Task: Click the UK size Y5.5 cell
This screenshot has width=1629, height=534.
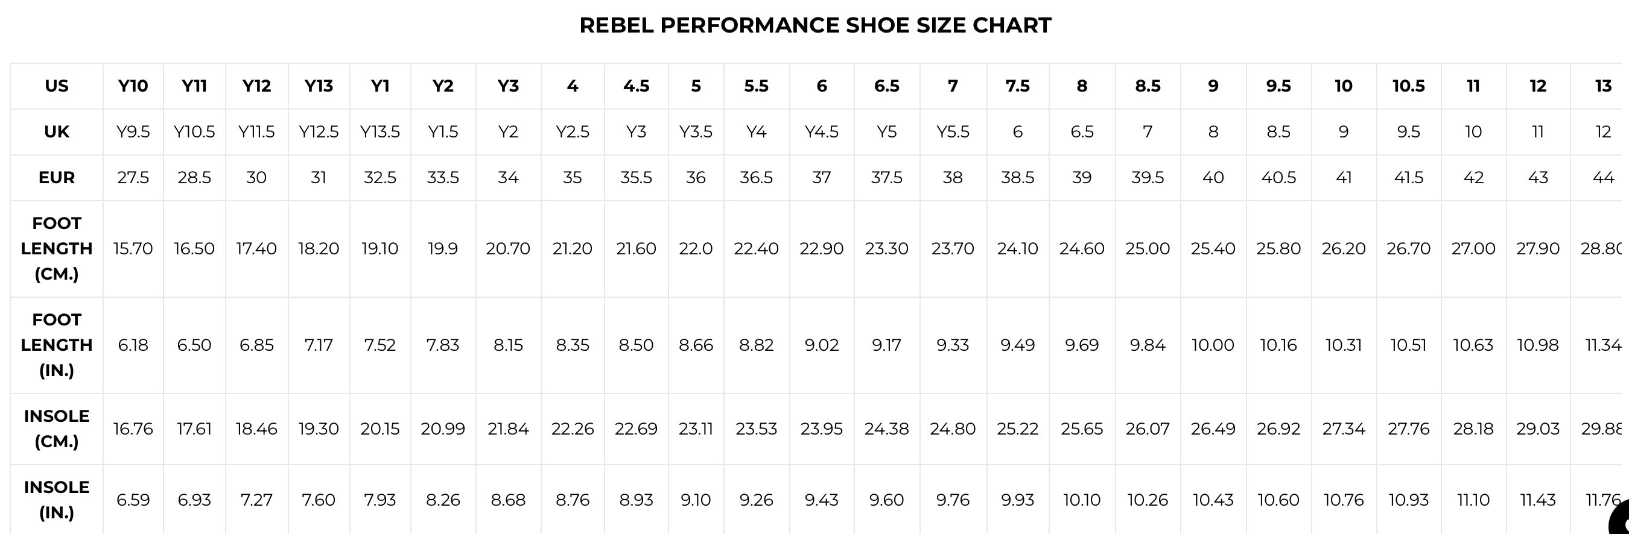Action: point(952,131)
